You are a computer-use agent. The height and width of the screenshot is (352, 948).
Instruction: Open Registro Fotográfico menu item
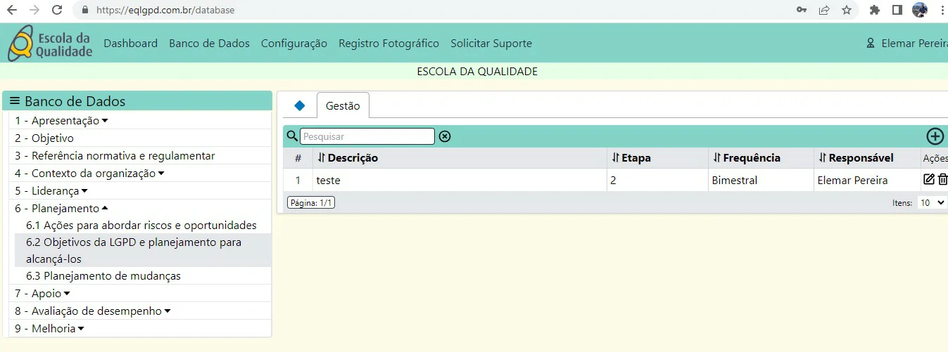tap(388, 44)
